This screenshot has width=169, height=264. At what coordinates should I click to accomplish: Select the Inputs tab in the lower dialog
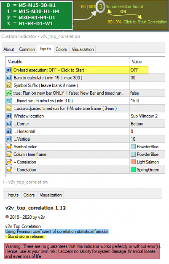coord(13,195)
